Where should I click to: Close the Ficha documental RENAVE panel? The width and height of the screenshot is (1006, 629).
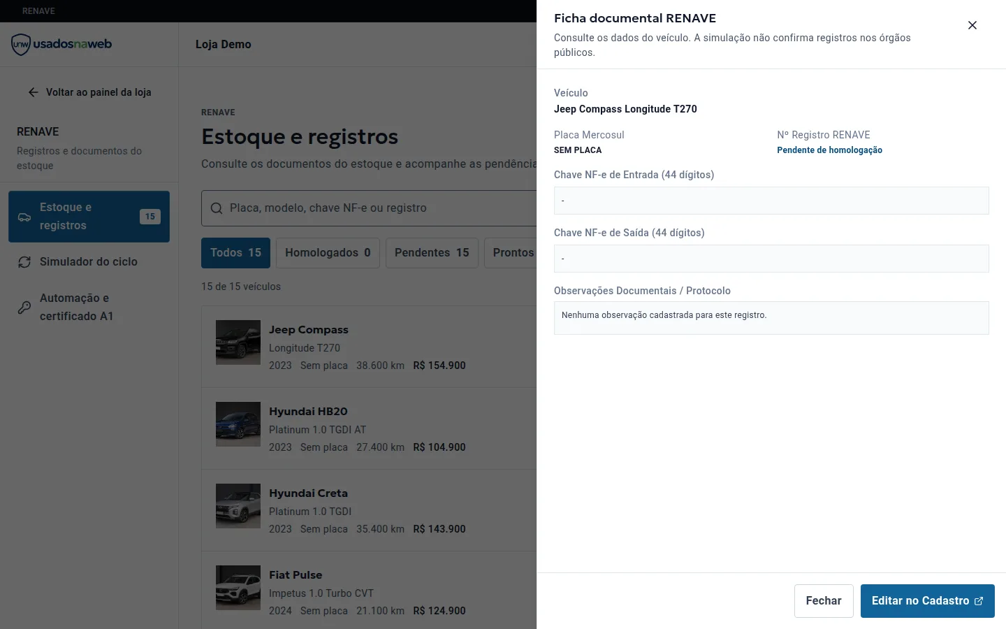pyautogui.click(x=972, y=25)
